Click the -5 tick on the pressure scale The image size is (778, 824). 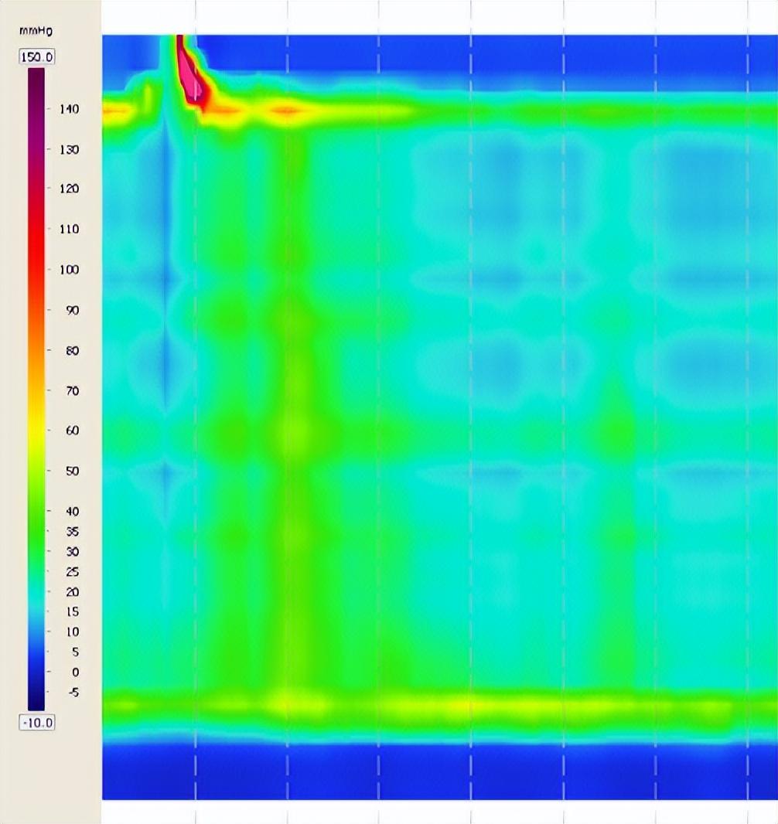[73, 693]
